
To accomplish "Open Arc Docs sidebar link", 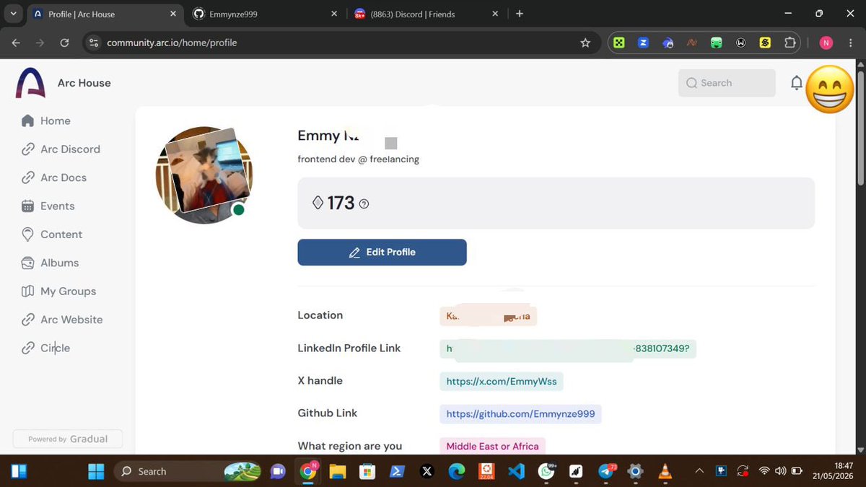I will [54, 177].
